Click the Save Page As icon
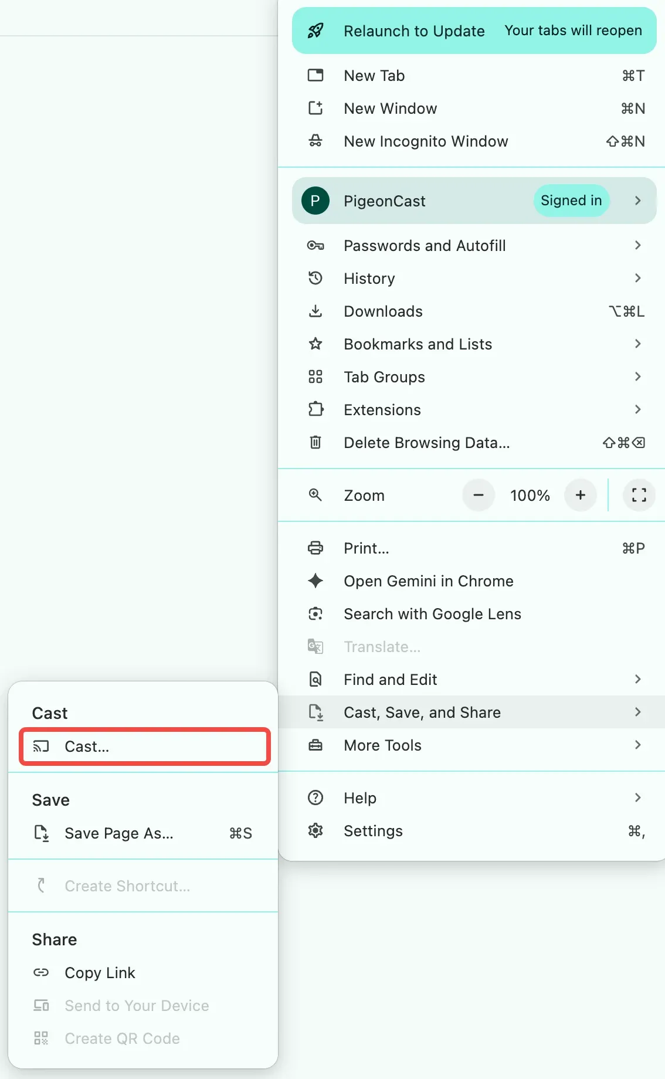Image resolution: width=665 pixels, height=1079 pixels. click(x=41, y=833)
